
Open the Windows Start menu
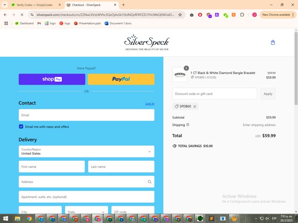[x=6, y=219]
